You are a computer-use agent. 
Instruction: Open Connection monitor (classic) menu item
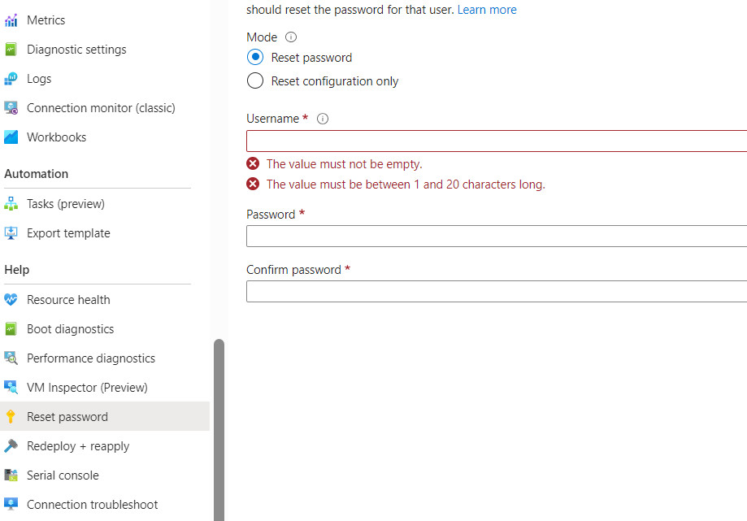click(101, 108)
